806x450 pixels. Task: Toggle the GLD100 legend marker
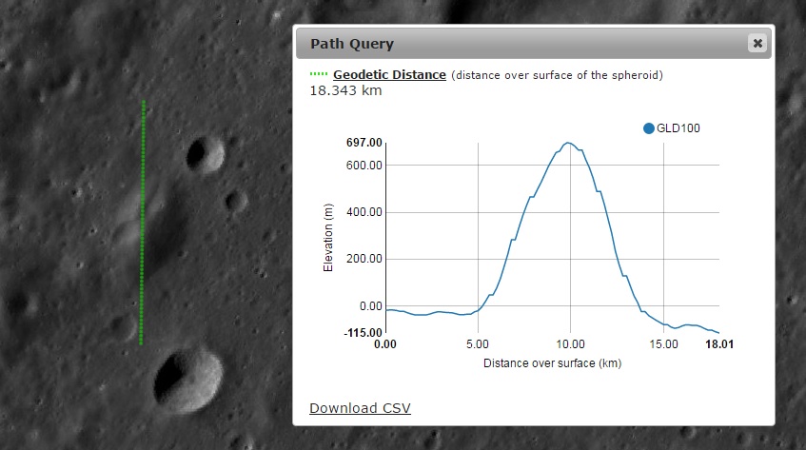click(x=649, y=128)
